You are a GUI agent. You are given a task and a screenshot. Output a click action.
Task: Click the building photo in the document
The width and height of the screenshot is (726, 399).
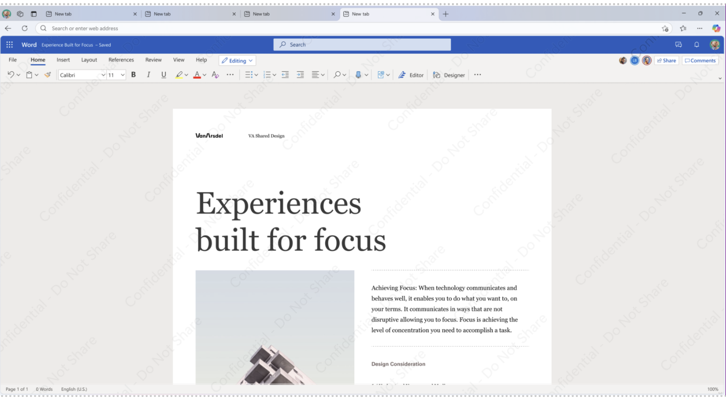[x=275, y=327]
